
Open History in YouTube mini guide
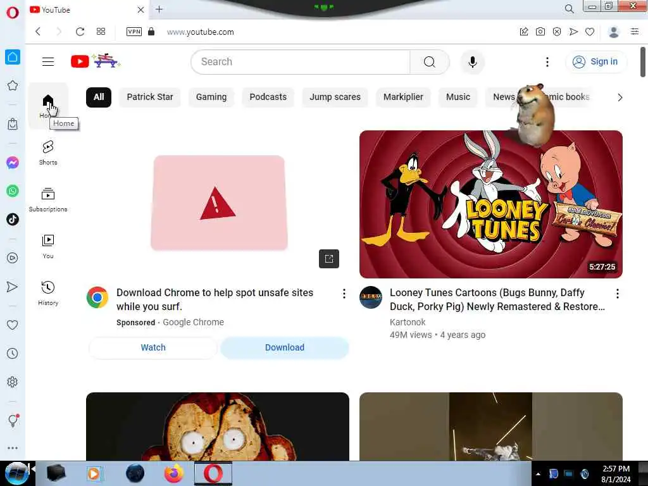click(48, 293)
